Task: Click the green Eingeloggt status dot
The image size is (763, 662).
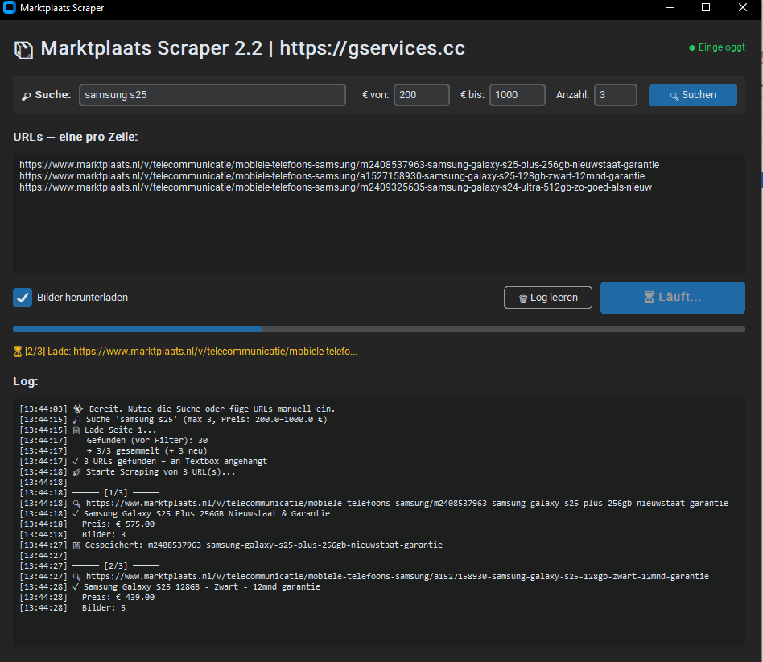Action: 692,47
